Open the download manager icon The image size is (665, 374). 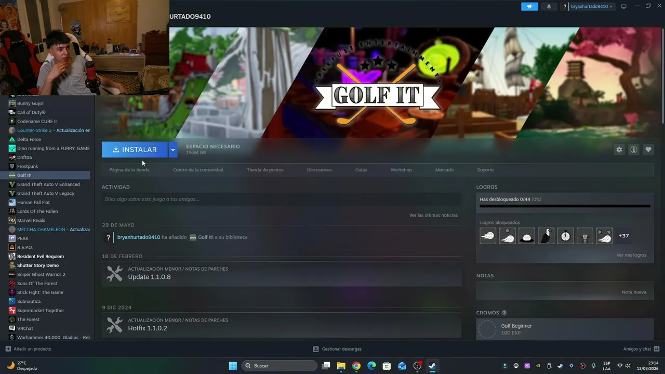316,349
